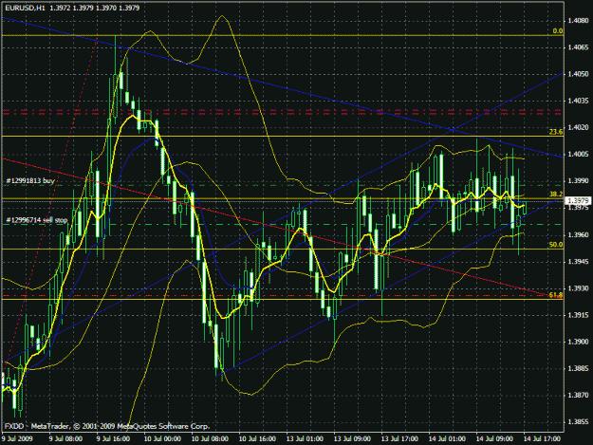Click the 10 Jul 00:00 time label
This screenshot has width=593, height=445.
coord(162,439)
